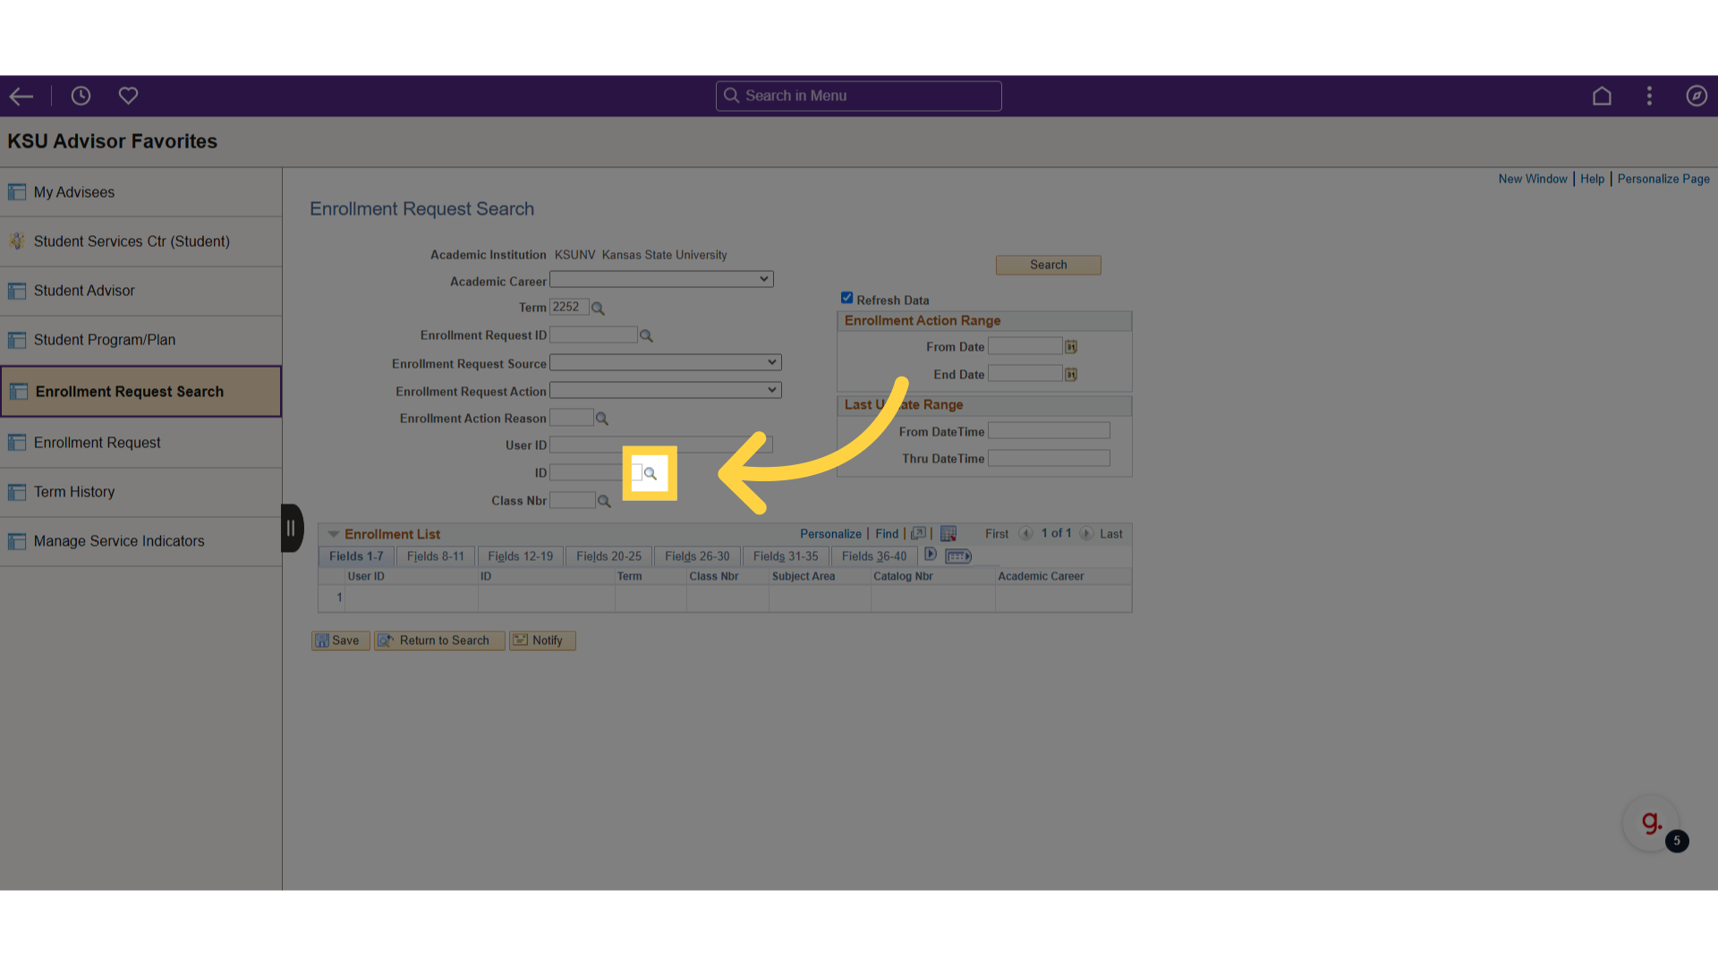The width and height of the screenshot is (1718, 966).
Task: Open Enrollment Request in the sidebar
Action: pyautogui.click(x=141, y=443)
